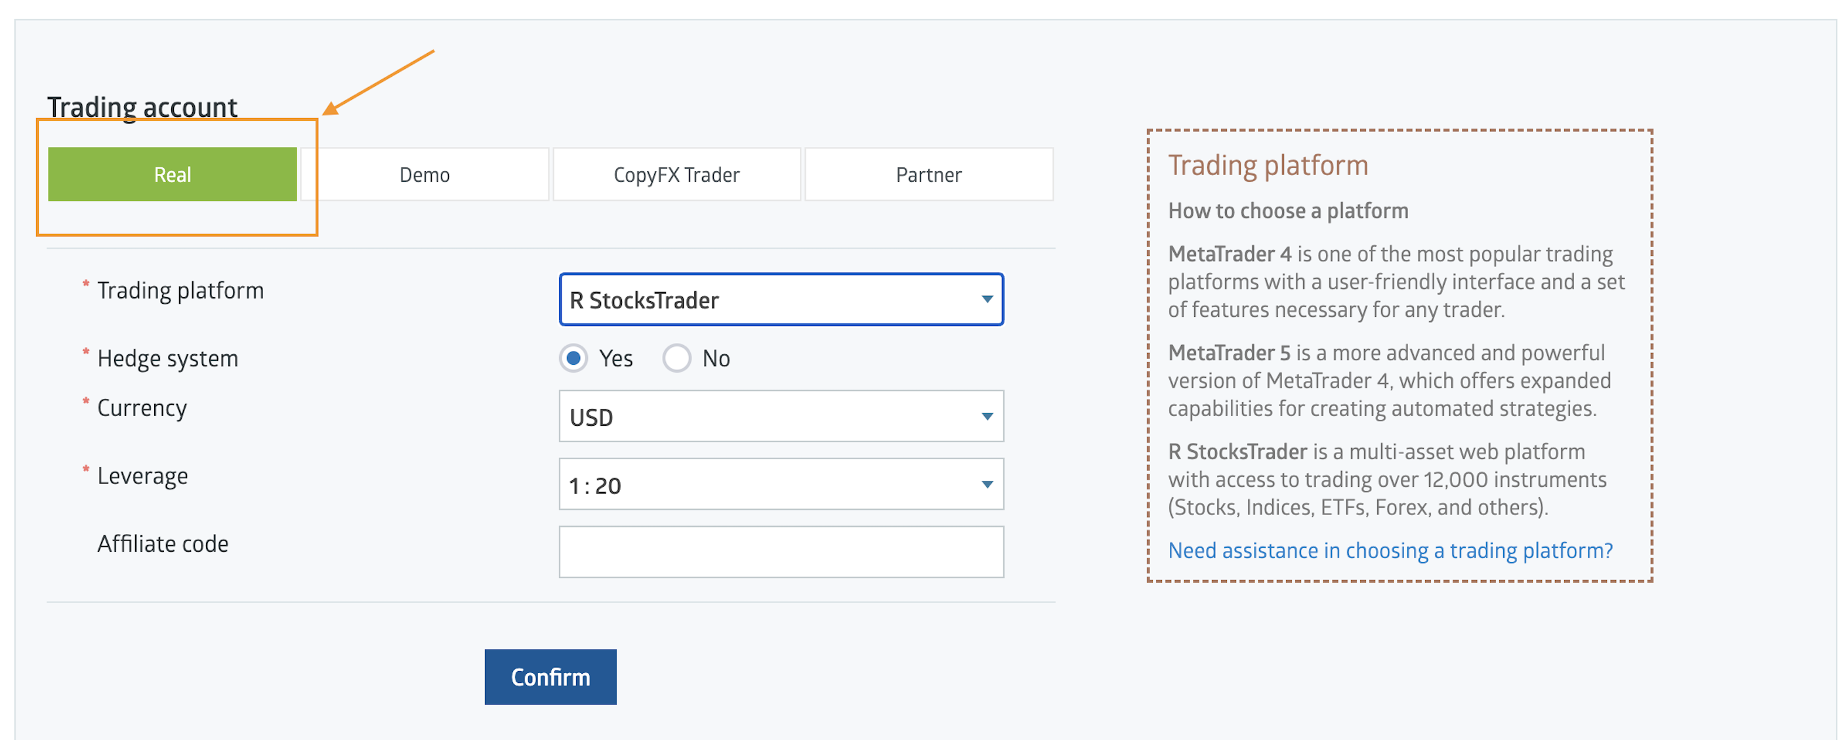Choose the Partner account tab

point(928,174)
